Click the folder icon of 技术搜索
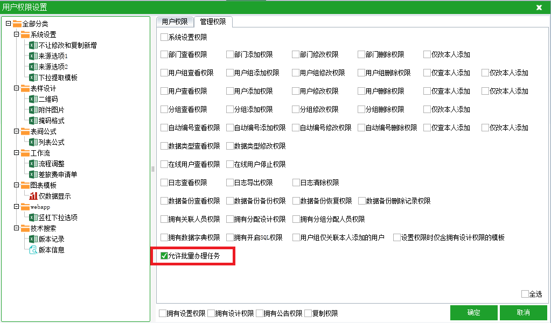The width and height of the screenshot is (551, 323). pyautogui.click(x=25, y=229)
